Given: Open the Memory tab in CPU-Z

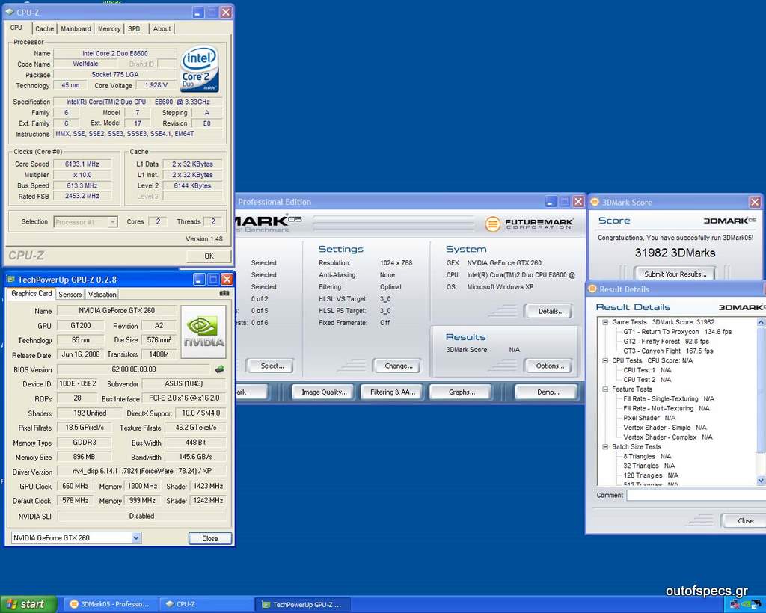Looking at the screenshot, I should click(x=109, y=29).
